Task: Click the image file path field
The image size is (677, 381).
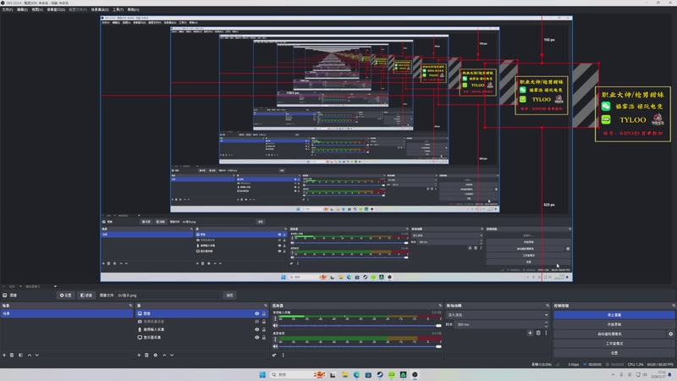Action: click(x=168, y=295)
